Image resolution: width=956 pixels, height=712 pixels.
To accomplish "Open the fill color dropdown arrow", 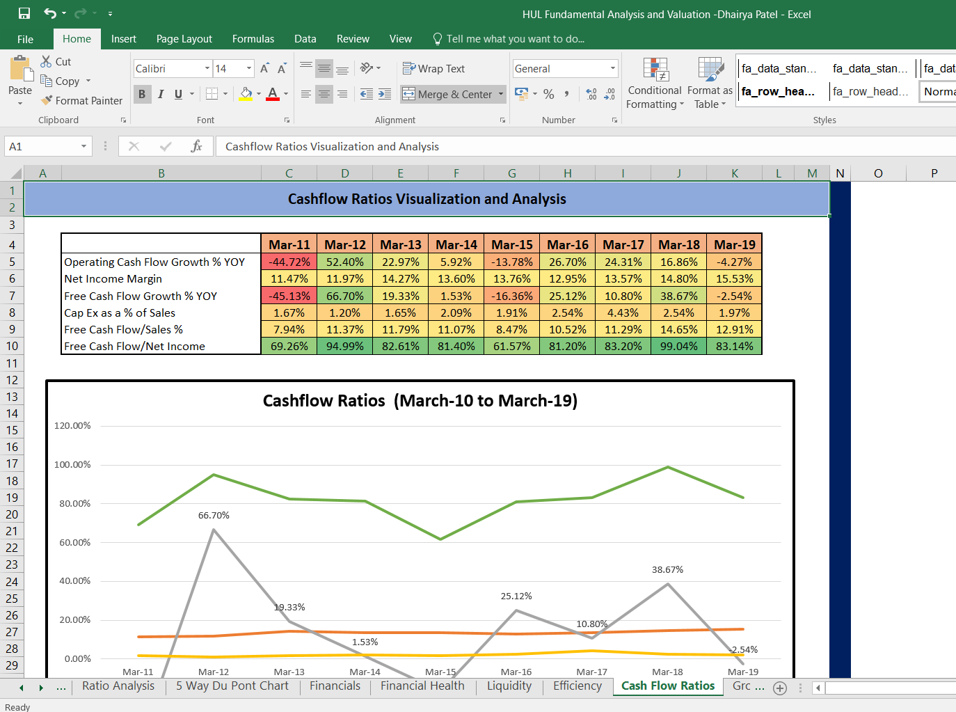I will point(259,94).
